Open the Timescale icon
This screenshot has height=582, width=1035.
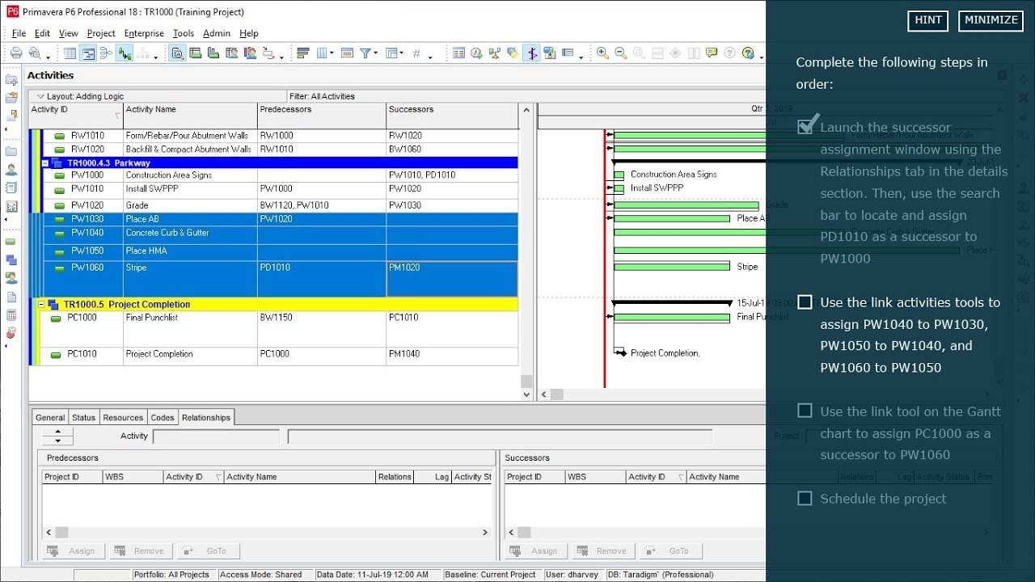point(347,53)
